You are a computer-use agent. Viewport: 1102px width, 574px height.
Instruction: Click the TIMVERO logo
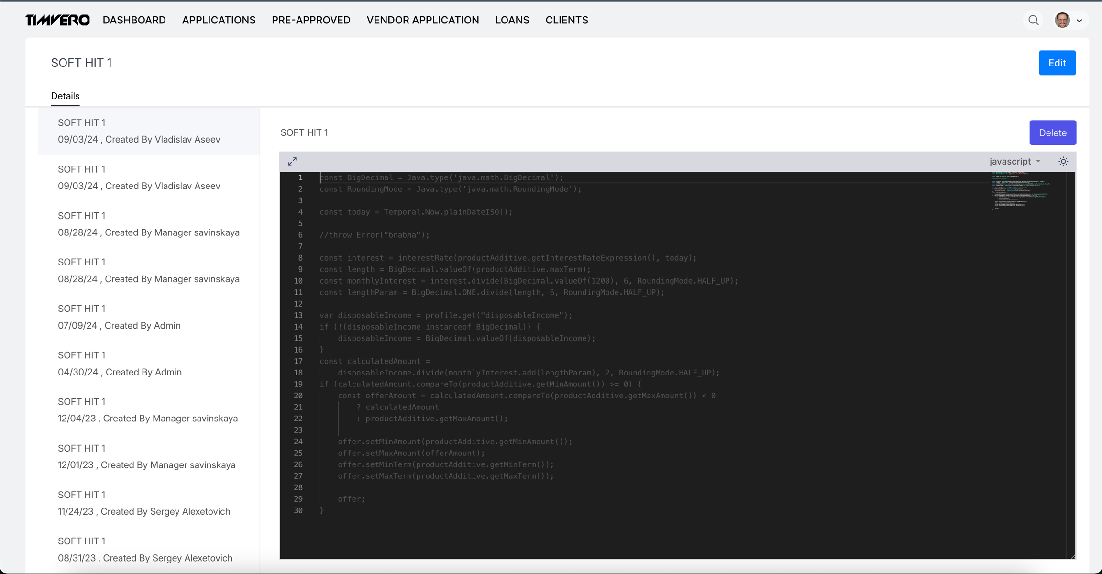(57, 20)
